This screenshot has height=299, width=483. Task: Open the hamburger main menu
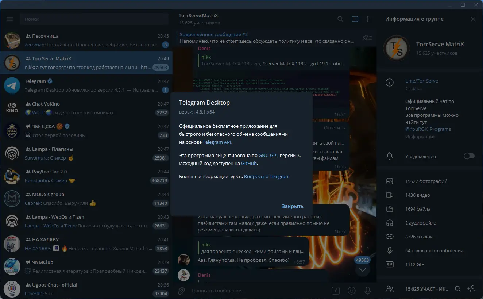point(10,19)
